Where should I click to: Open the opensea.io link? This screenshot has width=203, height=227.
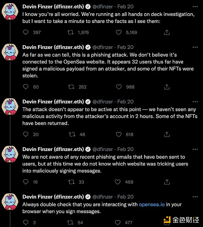tap(152, 204)
